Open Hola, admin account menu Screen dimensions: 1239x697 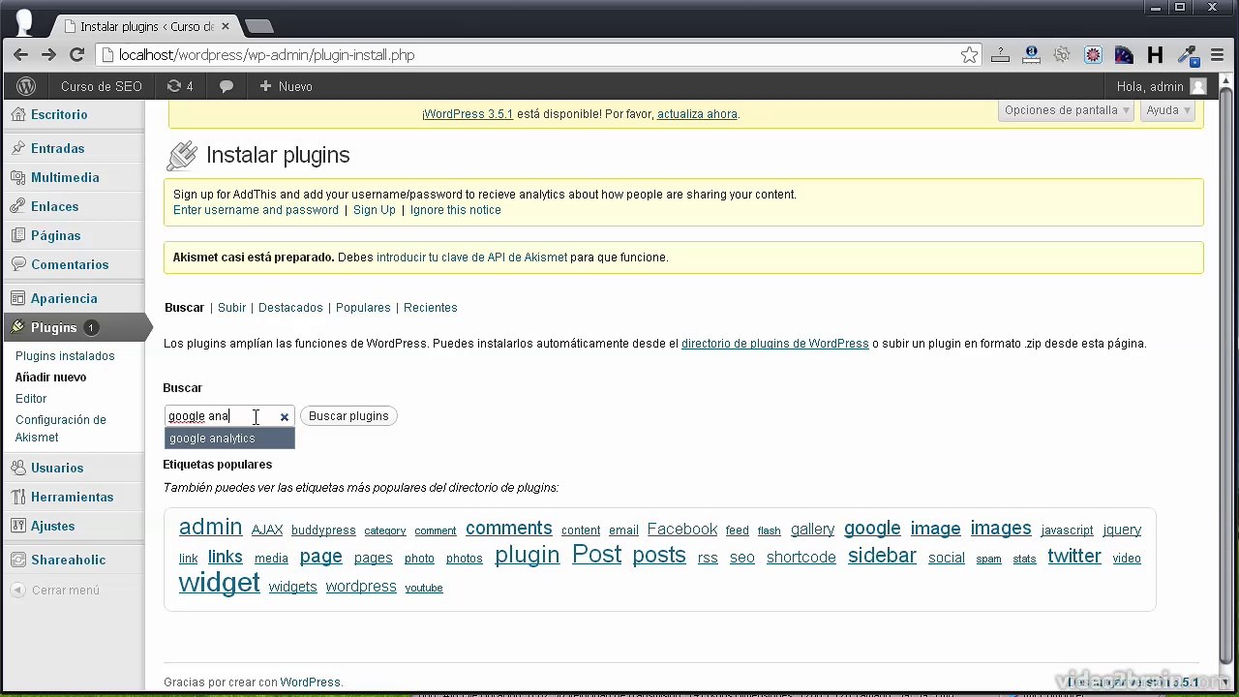1161,86
